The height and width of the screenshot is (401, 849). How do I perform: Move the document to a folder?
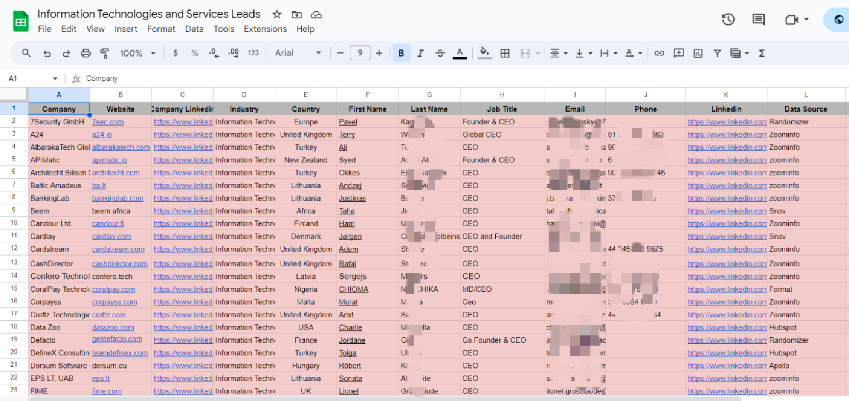click(296, 14)
